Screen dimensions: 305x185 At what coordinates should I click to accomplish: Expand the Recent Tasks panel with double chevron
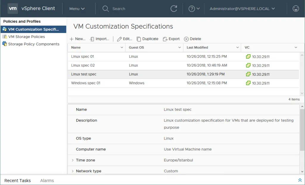[300, 180]
